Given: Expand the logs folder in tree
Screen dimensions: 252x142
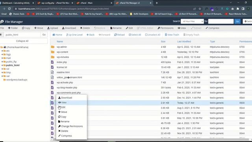Looking at the screenshot, I should tap(2, 54).
